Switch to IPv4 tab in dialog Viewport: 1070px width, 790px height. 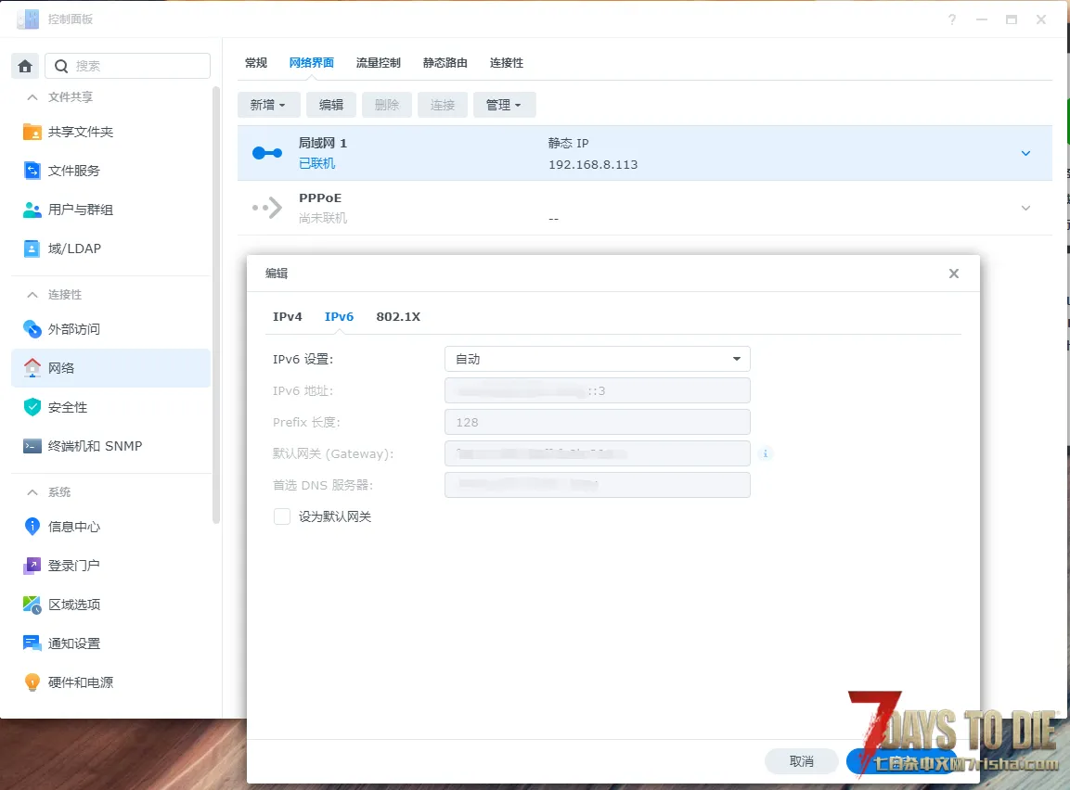coord(288,317)
